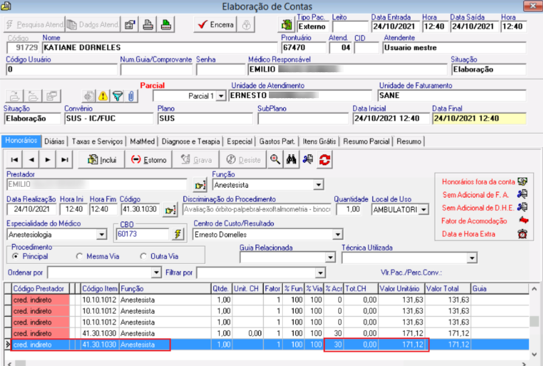Click the Num.Guia/Comprovante field
This screenshot has width=543, height=366.
[x=156, y=69]
